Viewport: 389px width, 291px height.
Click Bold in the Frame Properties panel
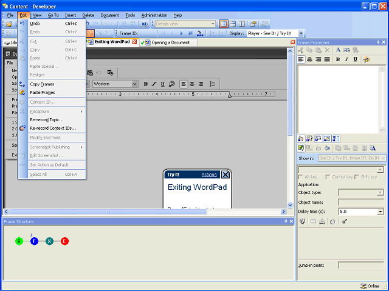[338, 59]
